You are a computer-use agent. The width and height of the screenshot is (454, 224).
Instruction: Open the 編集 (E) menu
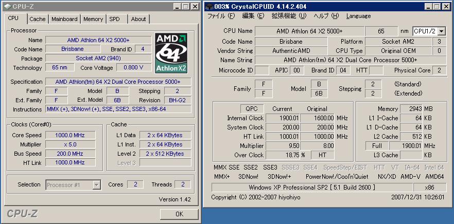253,16
